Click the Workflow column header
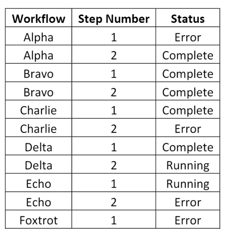The height and width of the screenshot is (232, 231). pos(38,18)
